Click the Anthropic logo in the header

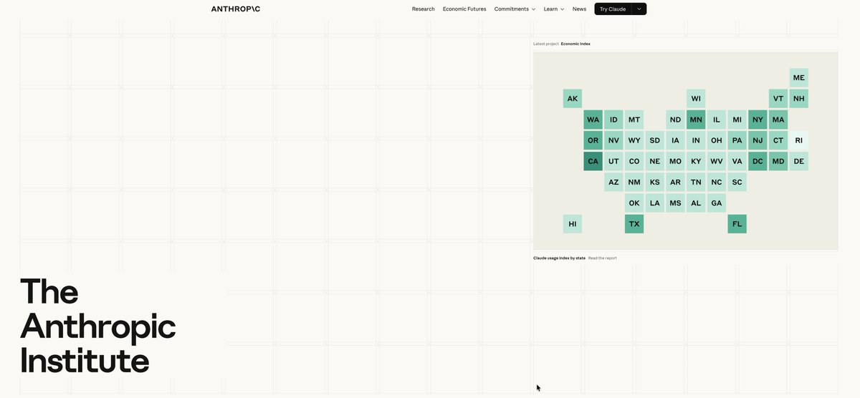[x=236, y=9]
